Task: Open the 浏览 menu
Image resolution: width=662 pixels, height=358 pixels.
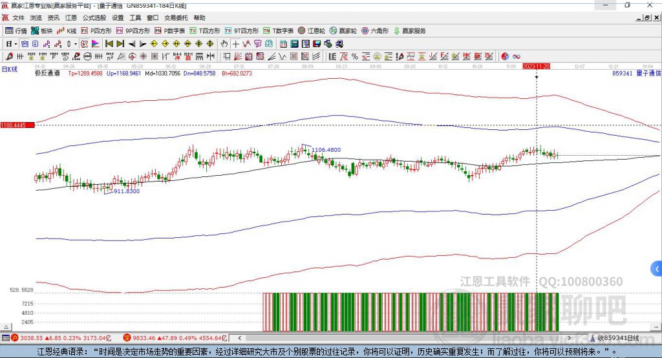Action: (x=36, y=17)
